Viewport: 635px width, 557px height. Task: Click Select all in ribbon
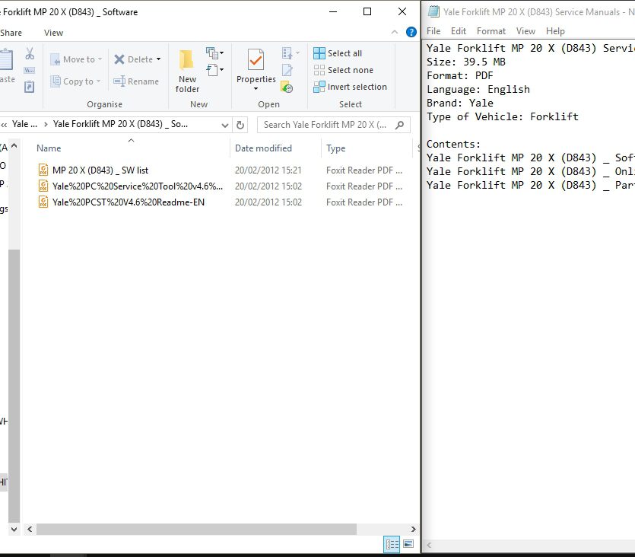tap(338, 53)
